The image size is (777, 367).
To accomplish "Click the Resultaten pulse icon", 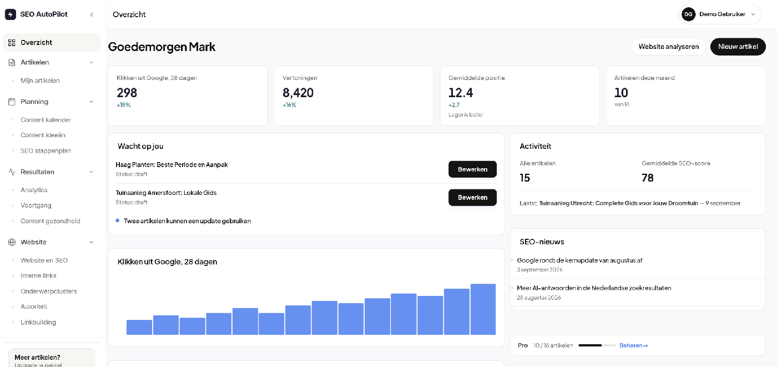I will pos(12,172).
